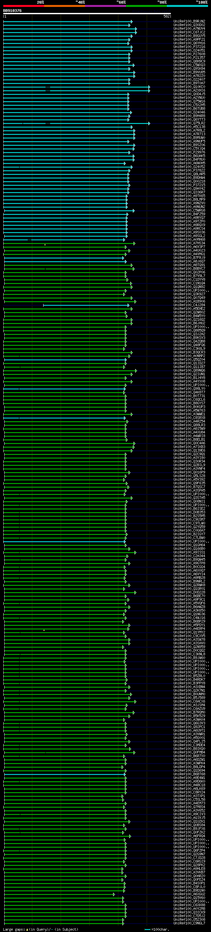This screenshot has width=211, height=932.
Task: Click the UniRef100_Q8H9C9 label
Action: point(189,61)
